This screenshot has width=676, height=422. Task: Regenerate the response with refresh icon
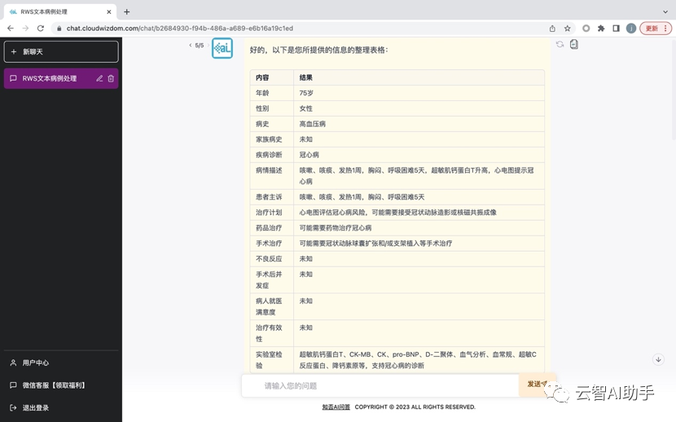click(560, 44)
